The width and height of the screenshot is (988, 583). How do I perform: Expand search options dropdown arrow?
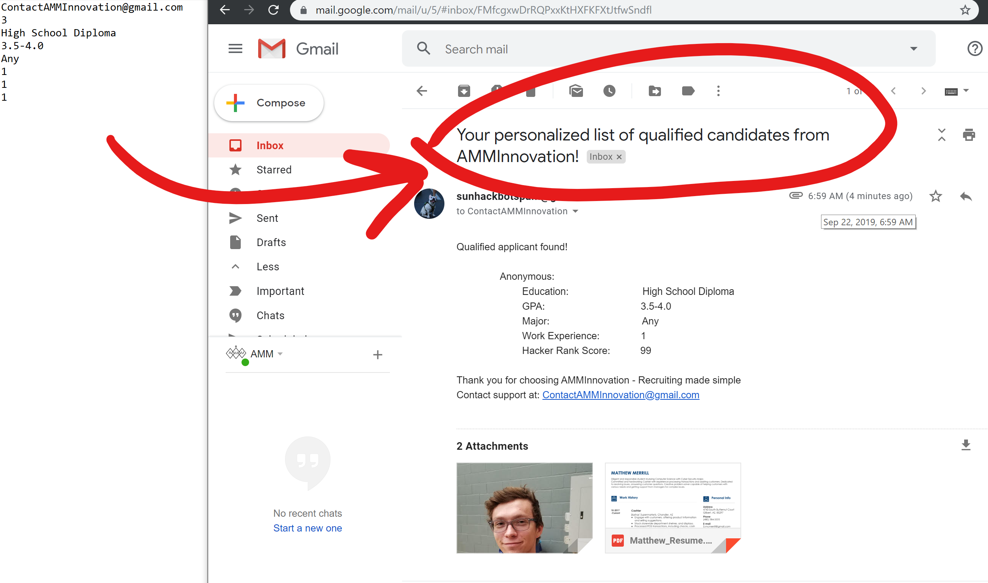pos(914,49)
